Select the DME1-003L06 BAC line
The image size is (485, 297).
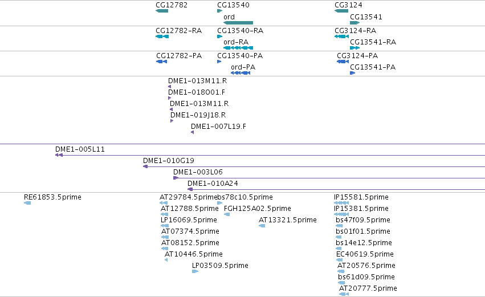[329, 178]
